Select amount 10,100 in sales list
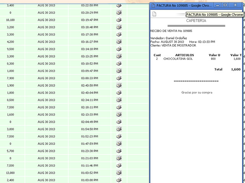This screenshot has width=245, height=183. click(10, 20)
